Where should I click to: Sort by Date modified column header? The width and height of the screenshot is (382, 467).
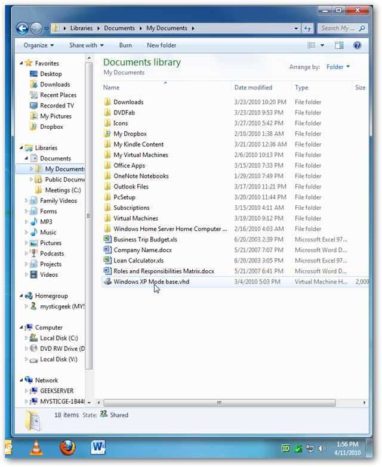(253, 87)
